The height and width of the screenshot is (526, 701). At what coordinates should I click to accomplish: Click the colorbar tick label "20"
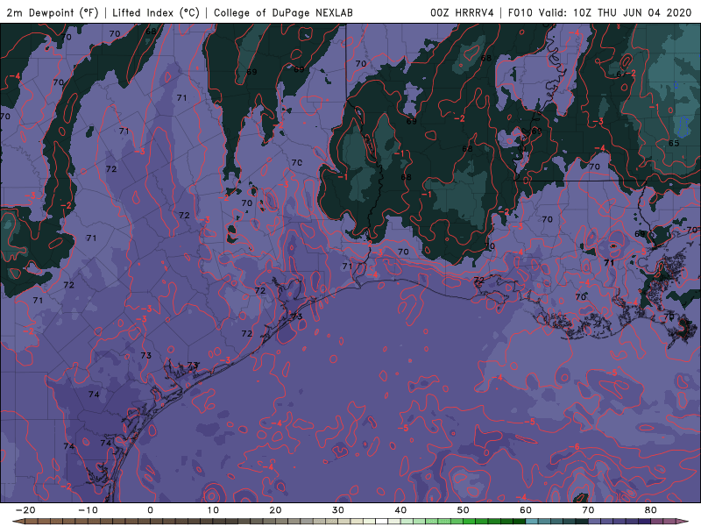(275, 510)
